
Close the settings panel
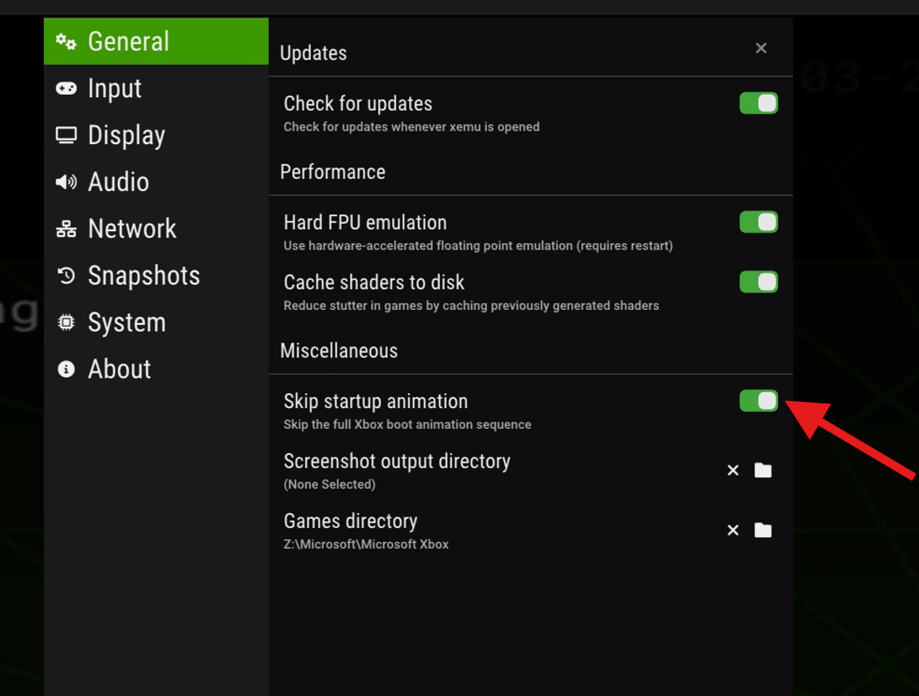coord(761,49)
